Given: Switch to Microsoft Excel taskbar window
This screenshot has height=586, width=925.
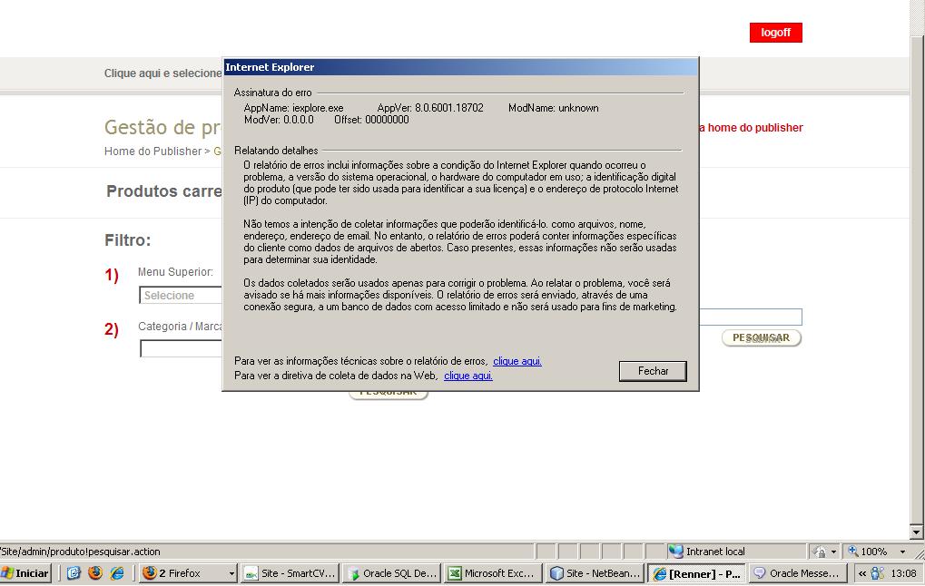Looking at the screenshot, I should point(493,573).
